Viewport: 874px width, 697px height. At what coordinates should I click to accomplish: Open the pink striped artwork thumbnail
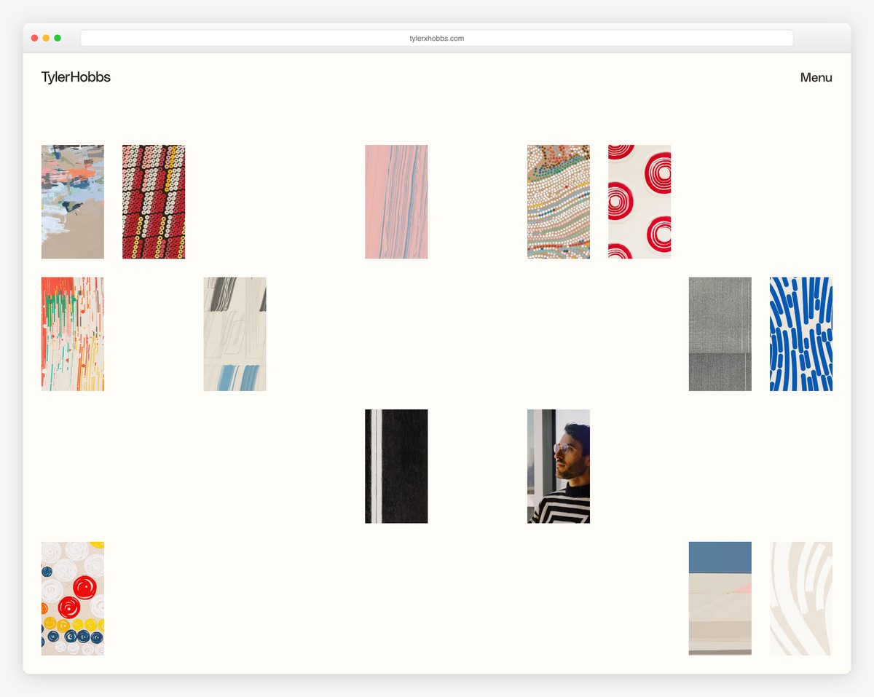pyautogui.click(x=396, y=202)
